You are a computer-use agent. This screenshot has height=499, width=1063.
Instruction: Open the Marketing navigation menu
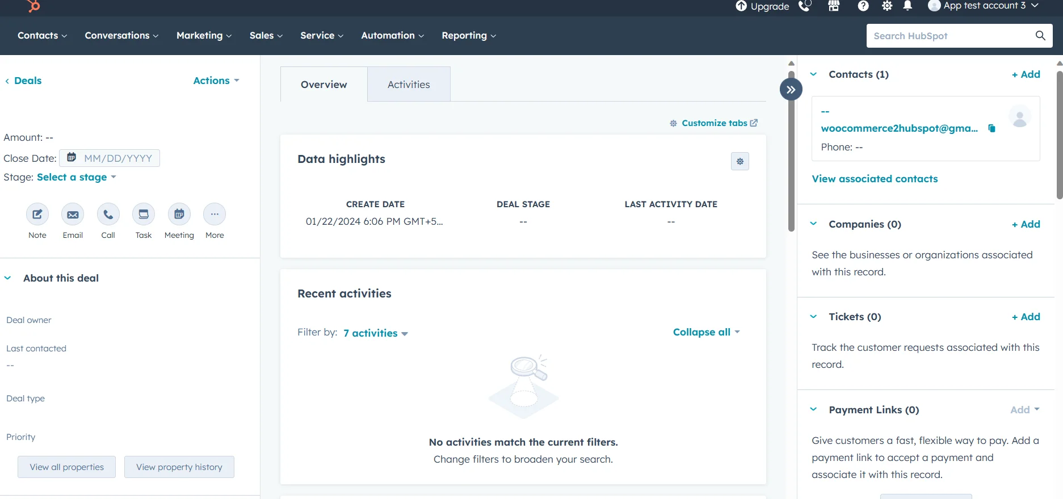(204, 35)
